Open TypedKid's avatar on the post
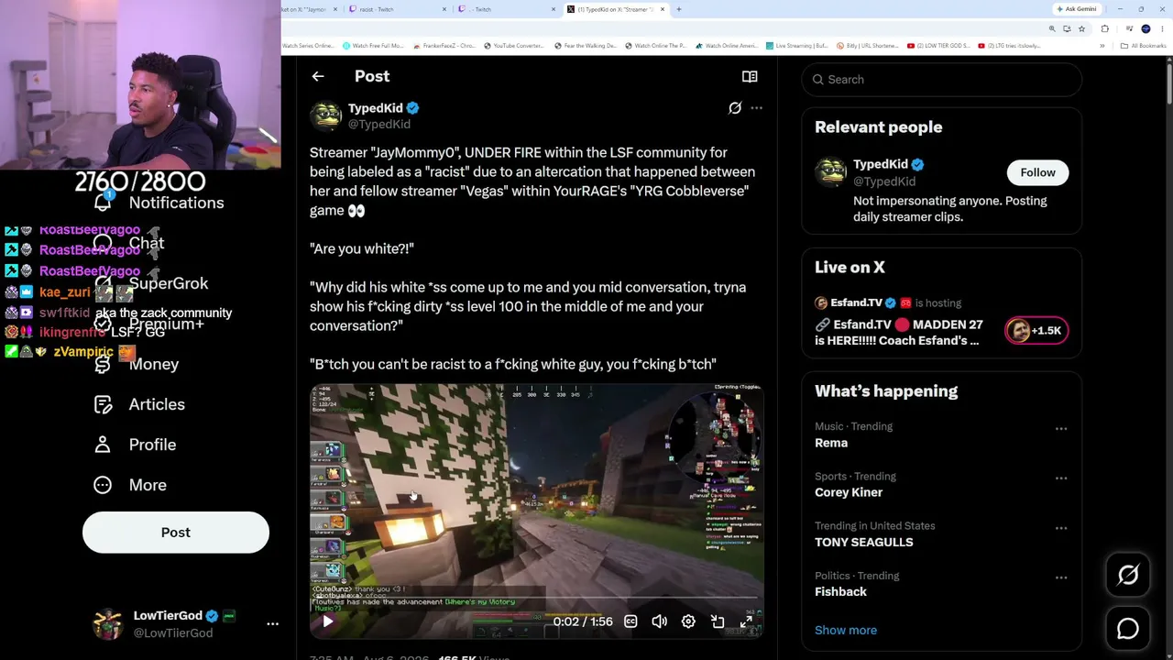 (325, 115)
